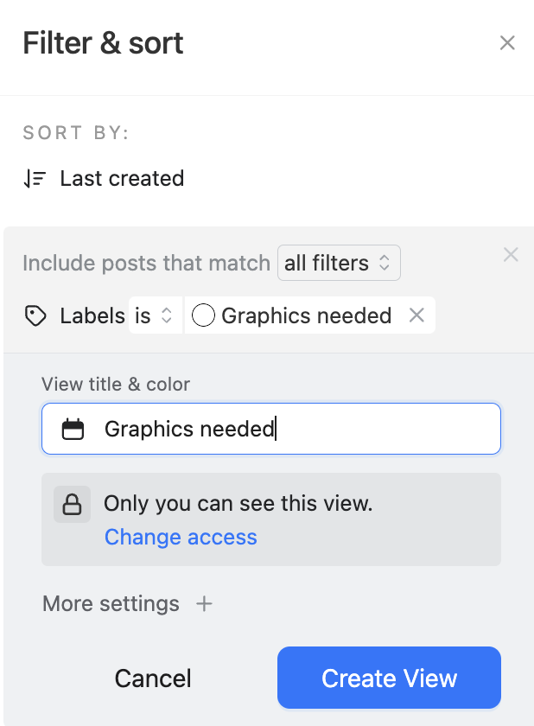Close the Filter & sort dialog
The width and height of the screenshot is (534, 726).
507,42
